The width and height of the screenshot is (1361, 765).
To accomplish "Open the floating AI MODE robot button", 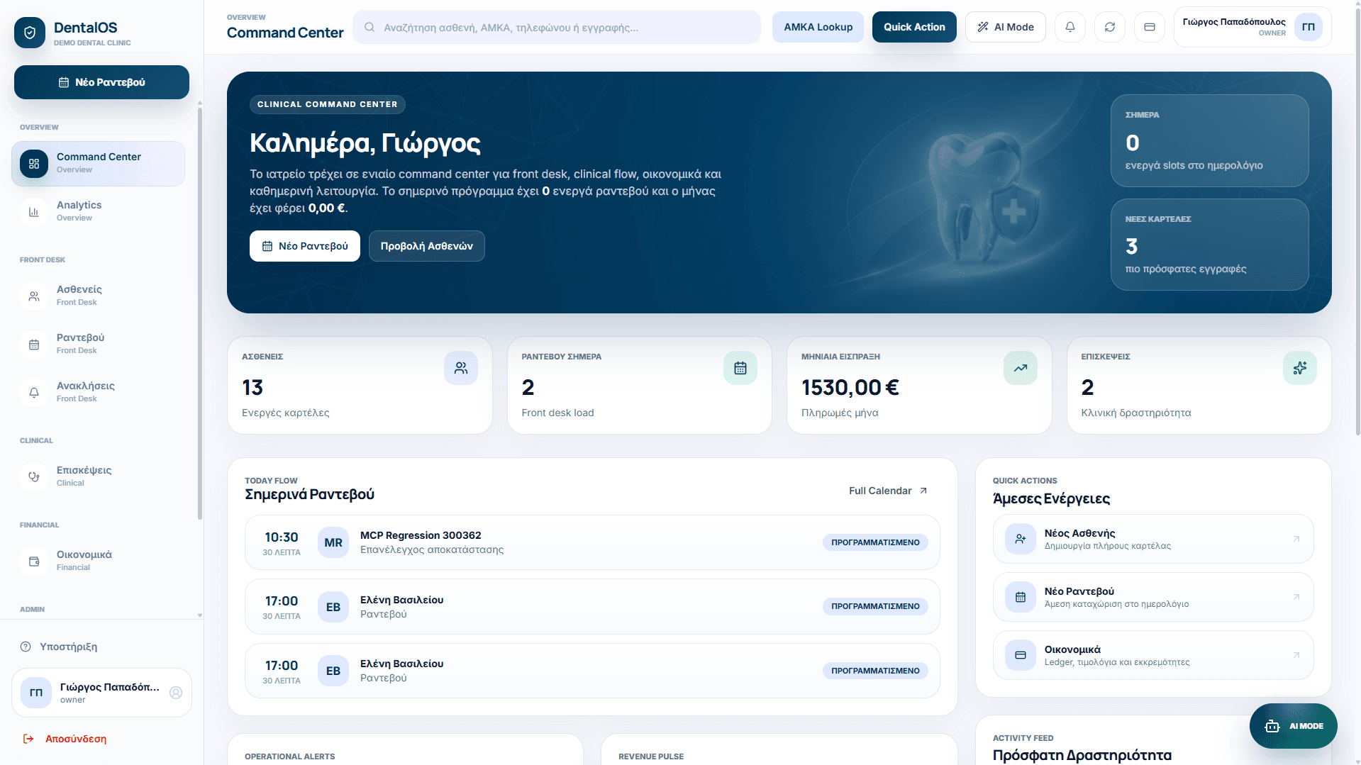I will tap(1293, 725).
